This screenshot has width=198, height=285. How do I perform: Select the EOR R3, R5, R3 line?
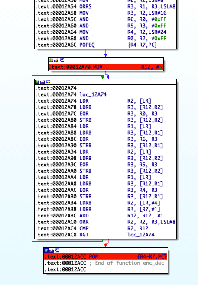click(x=96, y=165)
